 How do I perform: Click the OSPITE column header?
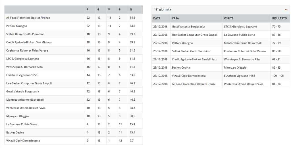pos(229,18)
